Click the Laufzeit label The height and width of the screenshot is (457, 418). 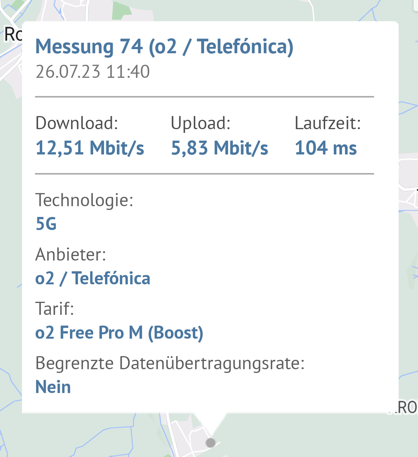pyautogui.click(x=327, y=123)
